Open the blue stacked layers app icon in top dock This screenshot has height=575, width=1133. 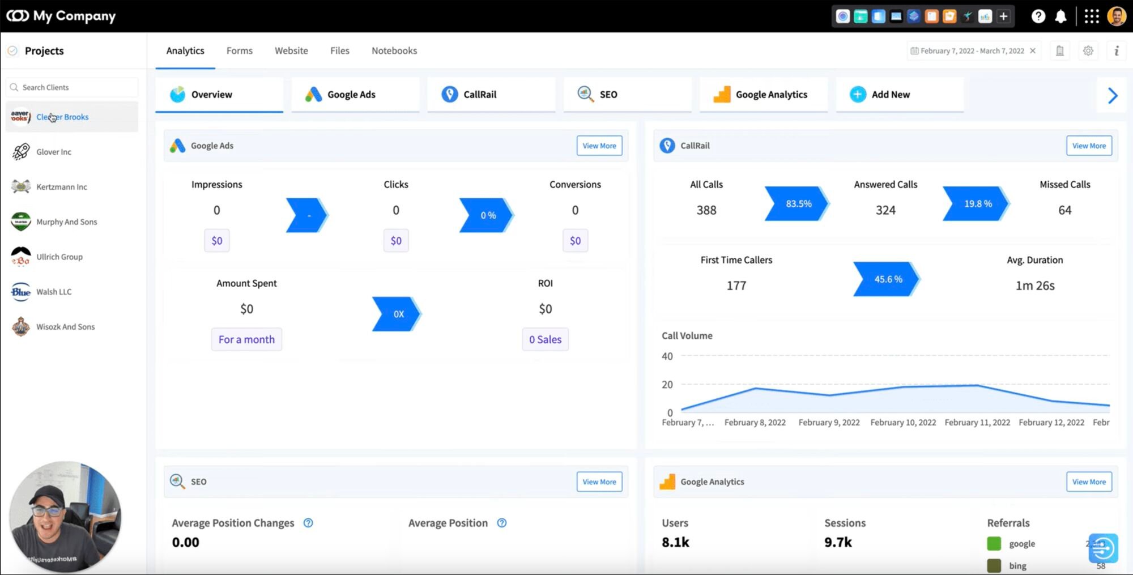pos(914,16)
